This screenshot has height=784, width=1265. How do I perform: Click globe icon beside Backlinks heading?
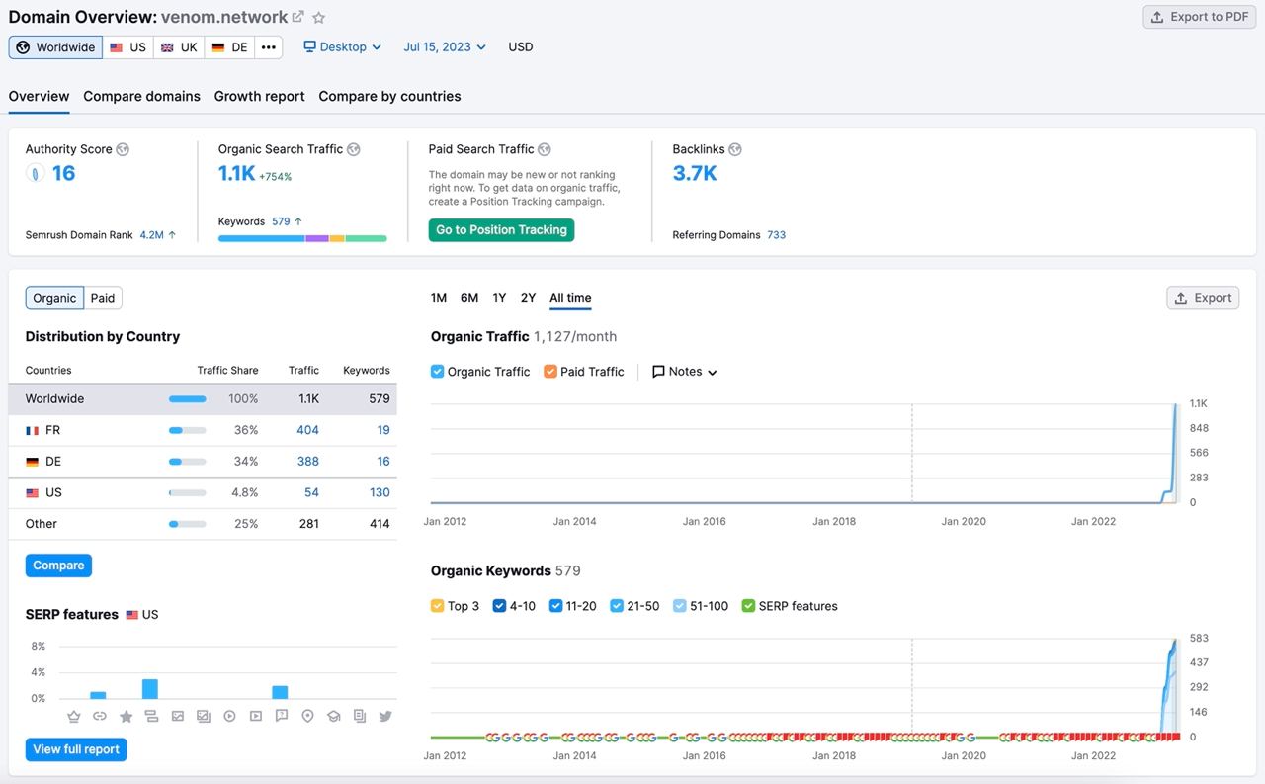pyautogui.click(x=735, y=149)
